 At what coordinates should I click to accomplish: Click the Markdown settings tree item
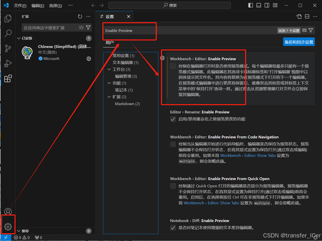127,104
